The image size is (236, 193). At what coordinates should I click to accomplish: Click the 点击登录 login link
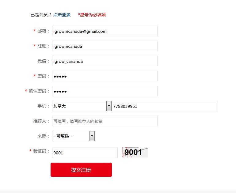click(x=62, y=15)
